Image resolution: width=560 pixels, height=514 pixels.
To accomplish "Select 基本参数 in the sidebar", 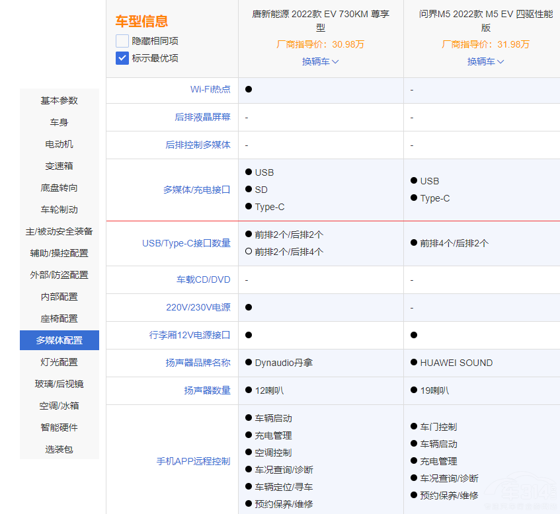I will coord(60,100).
